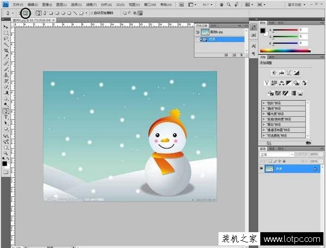This screenshot has width=326, height=248.
Task: Click the foreground color swatch in Color panel
Action: point(263,31)
